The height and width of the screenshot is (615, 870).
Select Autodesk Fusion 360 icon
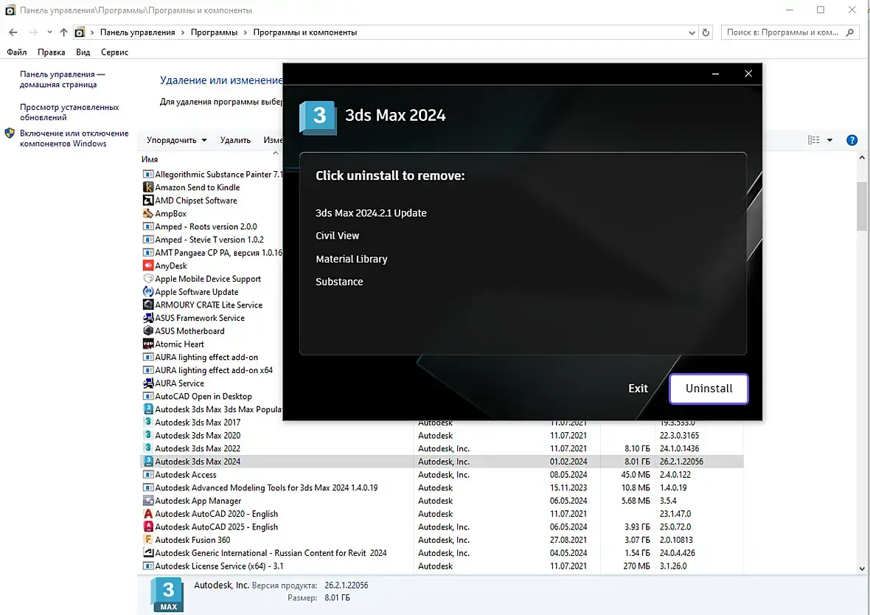tap(148, 540)
